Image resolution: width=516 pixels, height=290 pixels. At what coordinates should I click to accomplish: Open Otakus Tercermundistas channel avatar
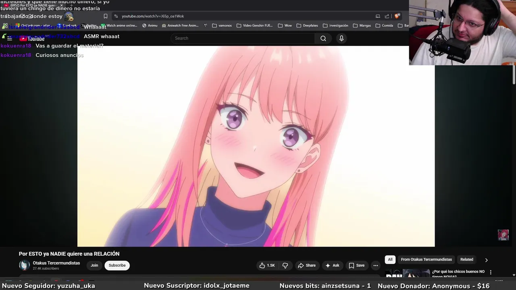[x=25, y=265]
